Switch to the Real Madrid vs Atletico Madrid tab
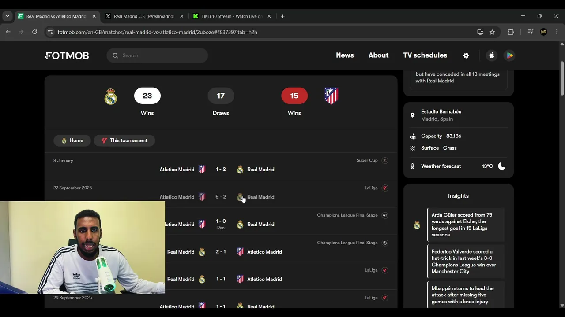The width and height of the screenshot is (565, 317). [56, 16]
